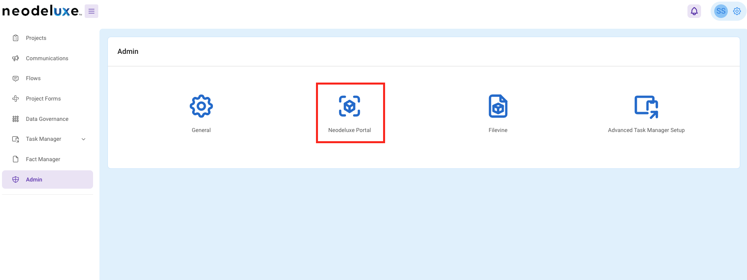This screenshot has height=280, width=747.
Task: Navigate to Data Governance
Action: tap(48, 119)
